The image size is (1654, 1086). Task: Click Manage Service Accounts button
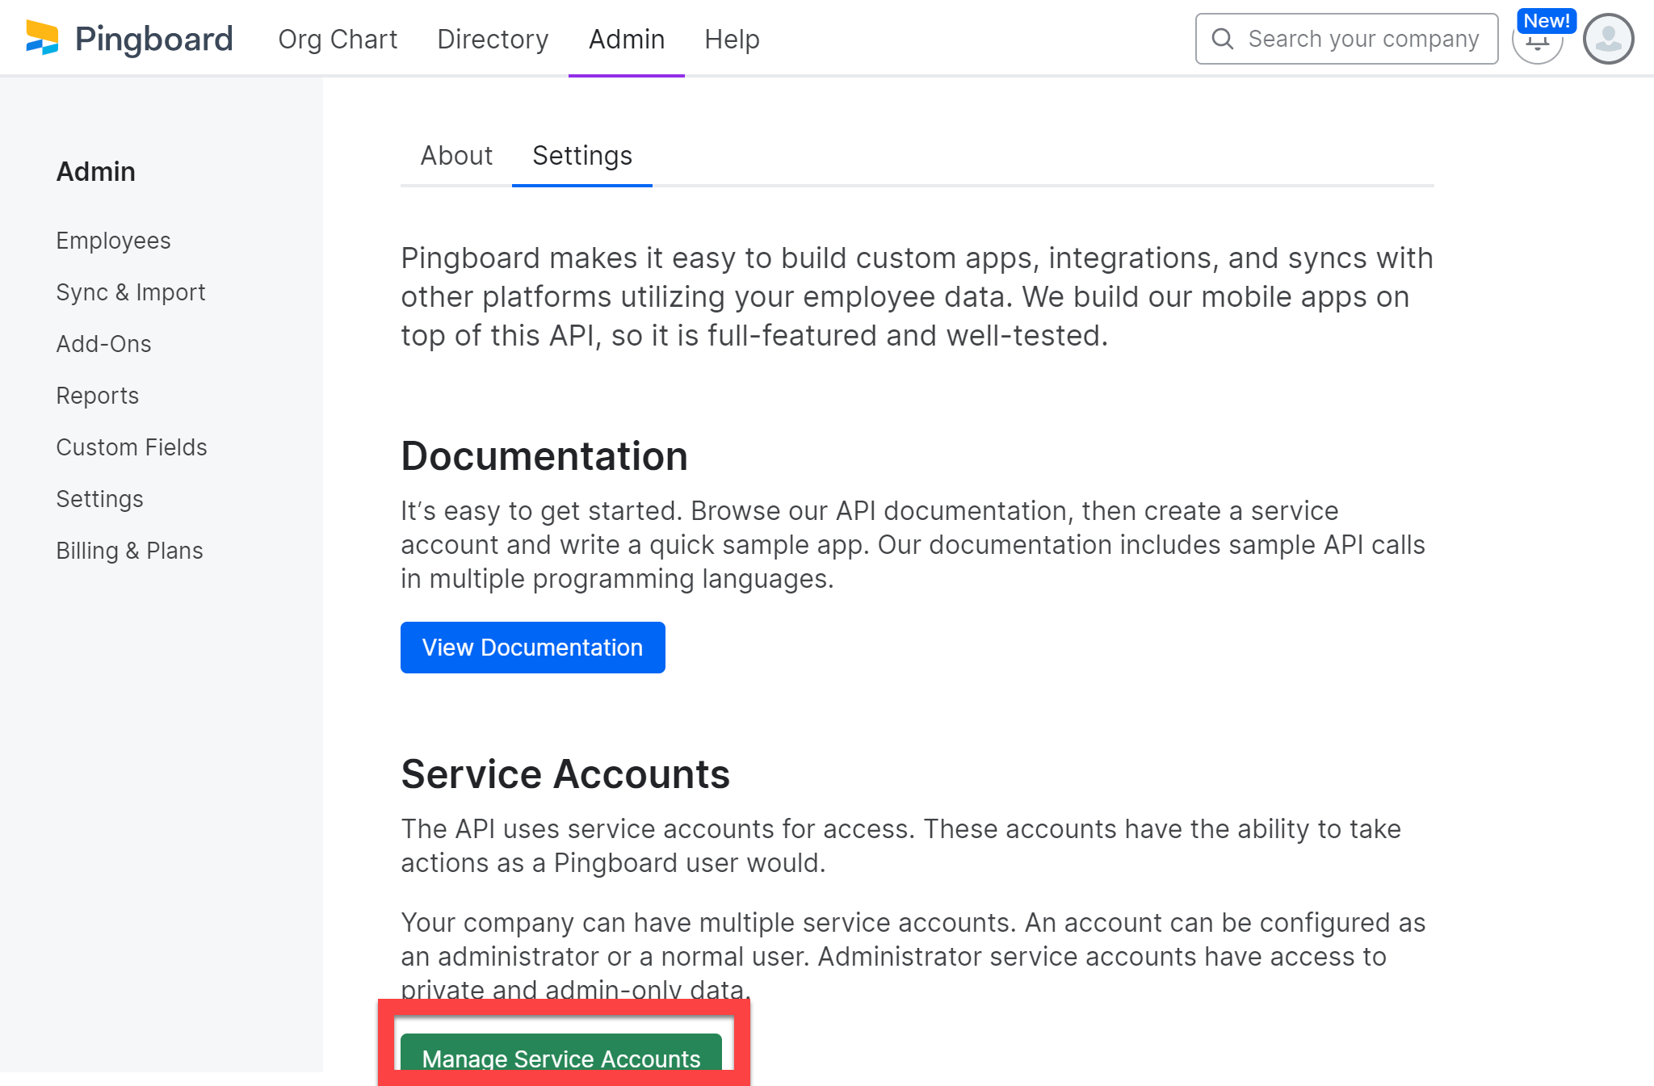[x=561, y=1053]
